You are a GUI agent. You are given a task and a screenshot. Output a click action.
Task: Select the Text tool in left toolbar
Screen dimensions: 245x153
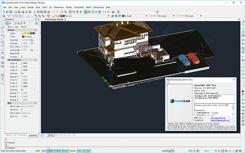[2, 79]
